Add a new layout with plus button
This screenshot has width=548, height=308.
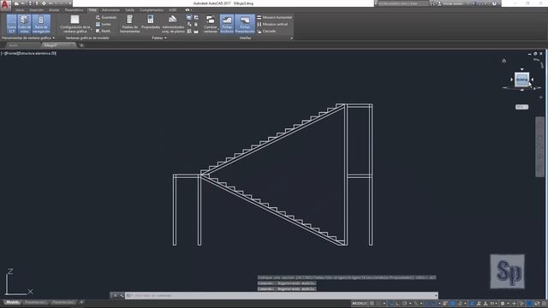tap(81, 302)
